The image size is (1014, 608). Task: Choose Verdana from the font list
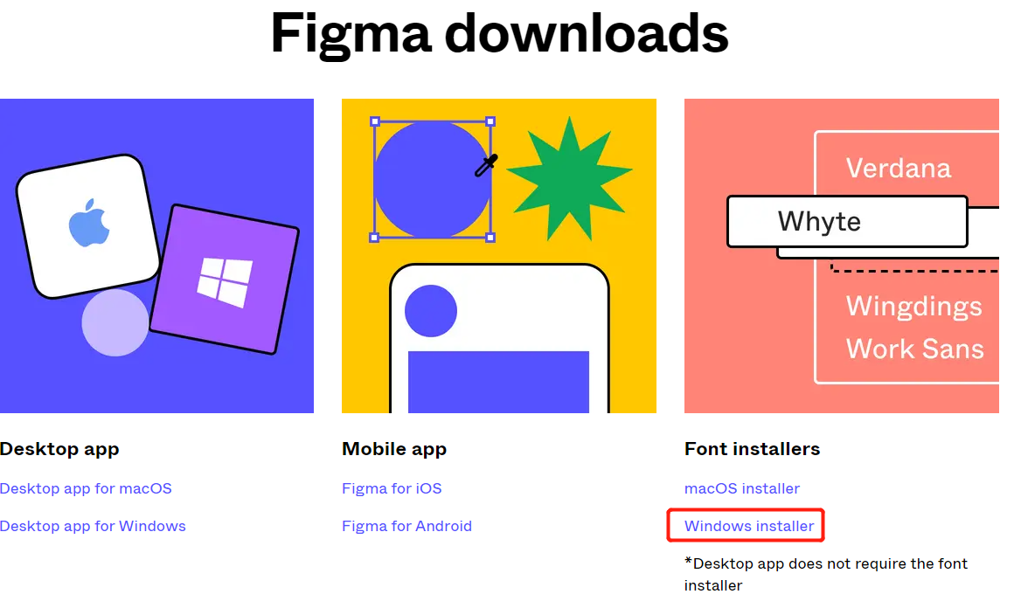[x=898, y=168]
